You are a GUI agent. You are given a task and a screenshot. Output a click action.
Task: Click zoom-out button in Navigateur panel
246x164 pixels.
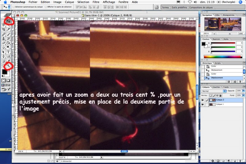214,33
